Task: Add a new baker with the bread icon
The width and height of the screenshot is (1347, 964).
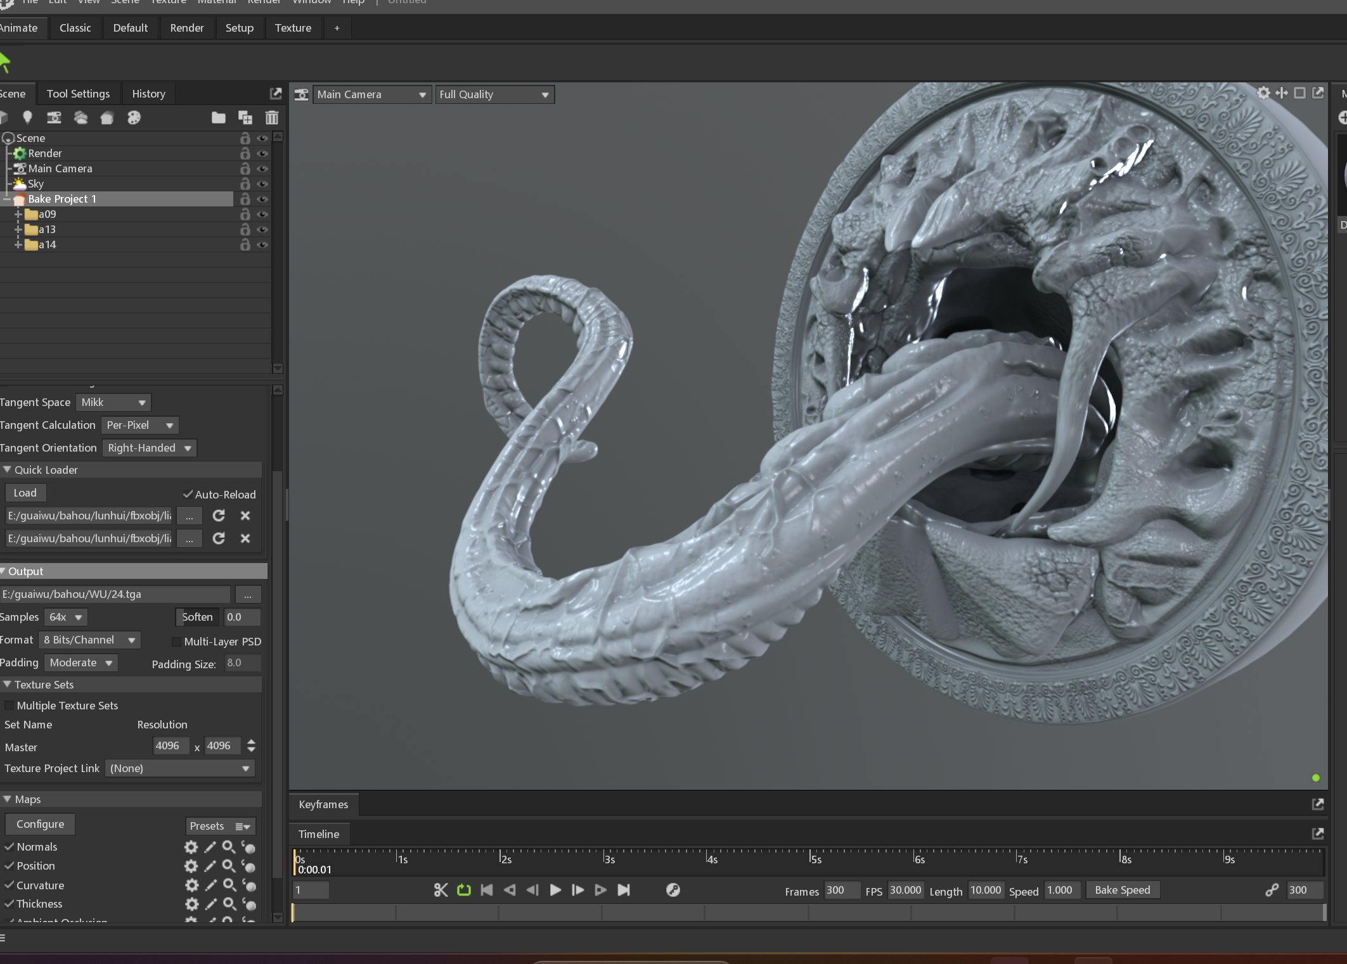Action: coord(107,118)
